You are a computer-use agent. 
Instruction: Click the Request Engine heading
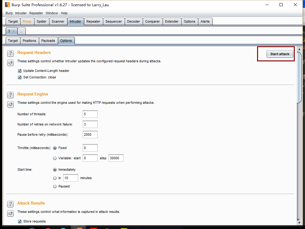click(x=33, y=94)
